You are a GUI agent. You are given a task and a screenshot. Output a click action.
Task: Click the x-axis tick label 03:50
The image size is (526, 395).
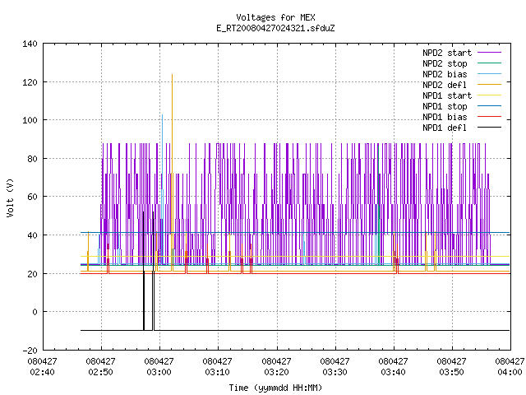tap(451, 372)
